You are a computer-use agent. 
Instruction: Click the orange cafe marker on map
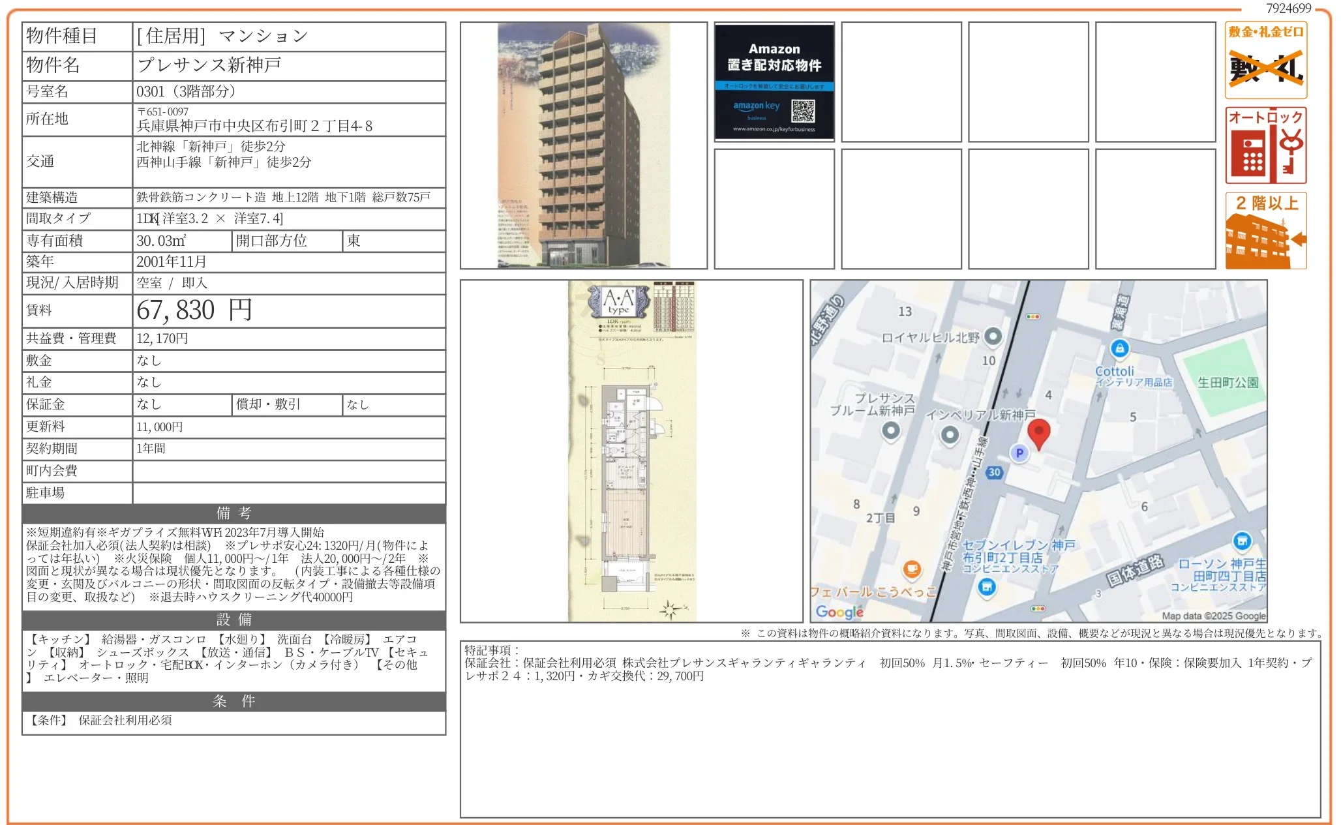(x=912, y=569)
